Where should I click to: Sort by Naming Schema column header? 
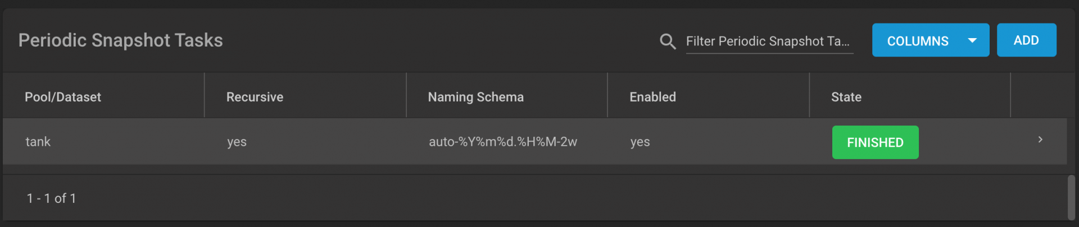tap(475, 97)
